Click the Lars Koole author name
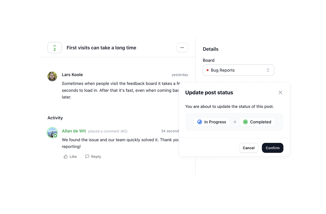Image resolution: width=326 pixels, height=214 pixels. (72, 75)
